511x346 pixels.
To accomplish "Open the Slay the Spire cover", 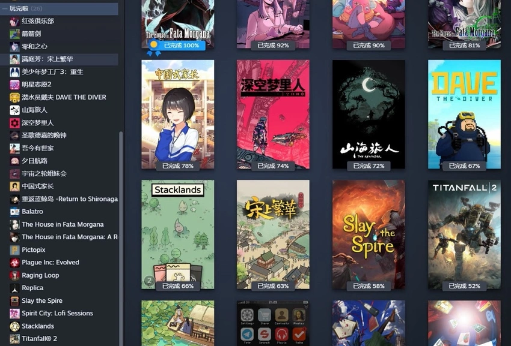I will [369, 234].
